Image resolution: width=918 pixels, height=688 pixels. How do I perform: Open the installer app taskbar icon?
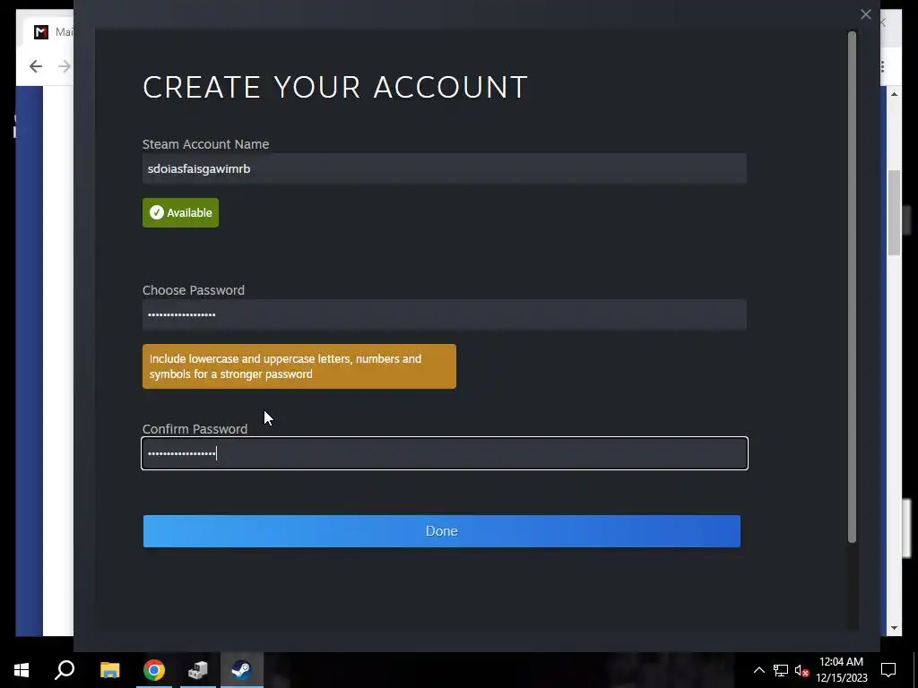pos(198,670)
